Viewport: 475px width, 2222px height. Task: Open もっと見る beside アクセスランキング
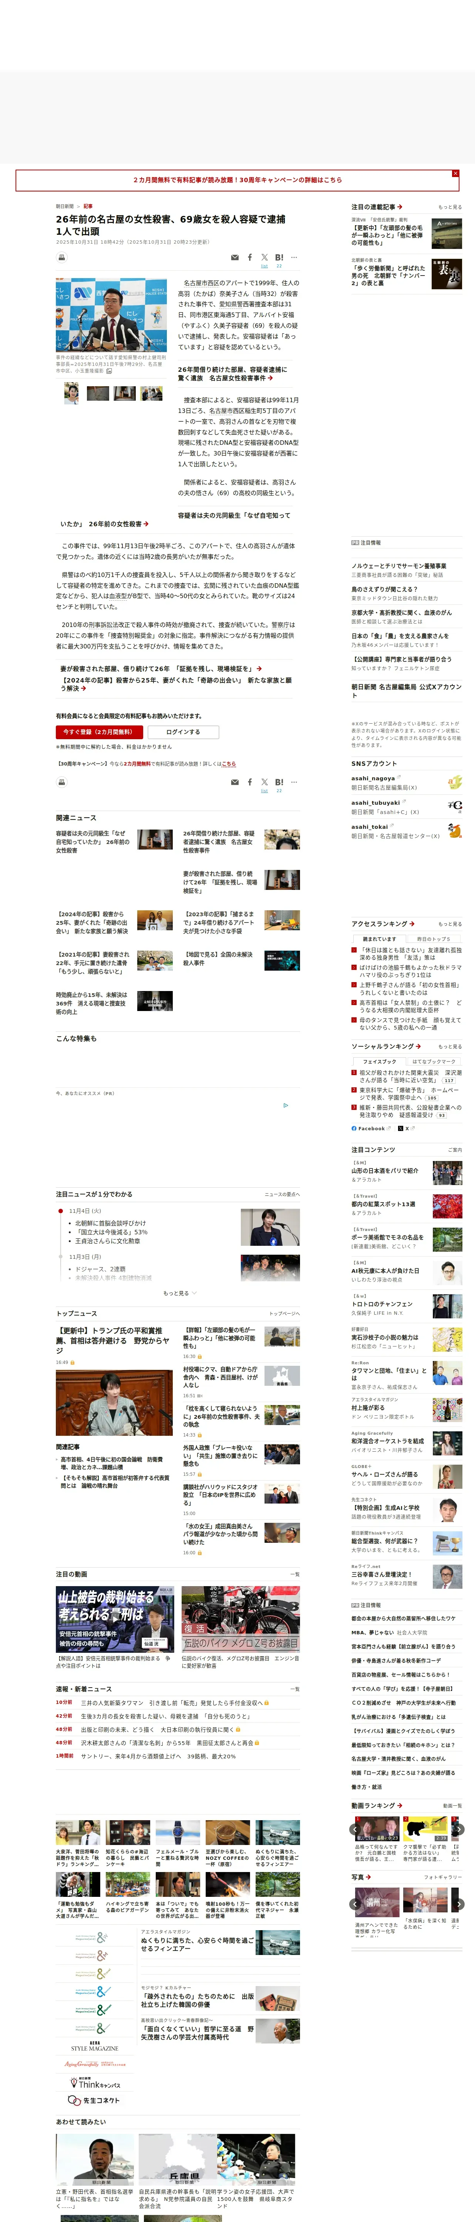(450, 924)
